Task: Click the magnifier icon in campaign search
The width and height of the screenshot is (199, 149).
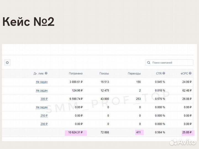Action: tap(149, 63)
